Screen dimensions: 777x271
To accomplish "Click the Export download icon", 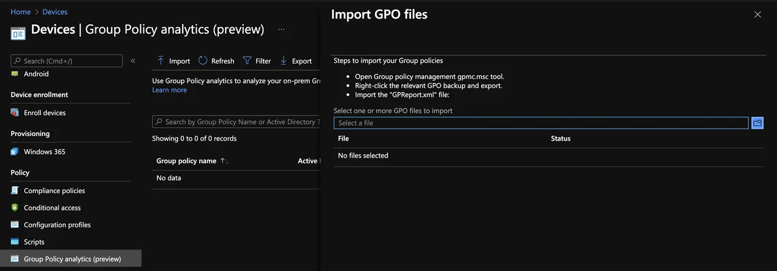I will point(283,61).
